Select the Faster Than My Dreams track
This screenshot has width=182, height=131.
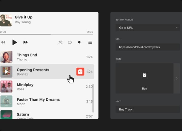pos(47,102)
